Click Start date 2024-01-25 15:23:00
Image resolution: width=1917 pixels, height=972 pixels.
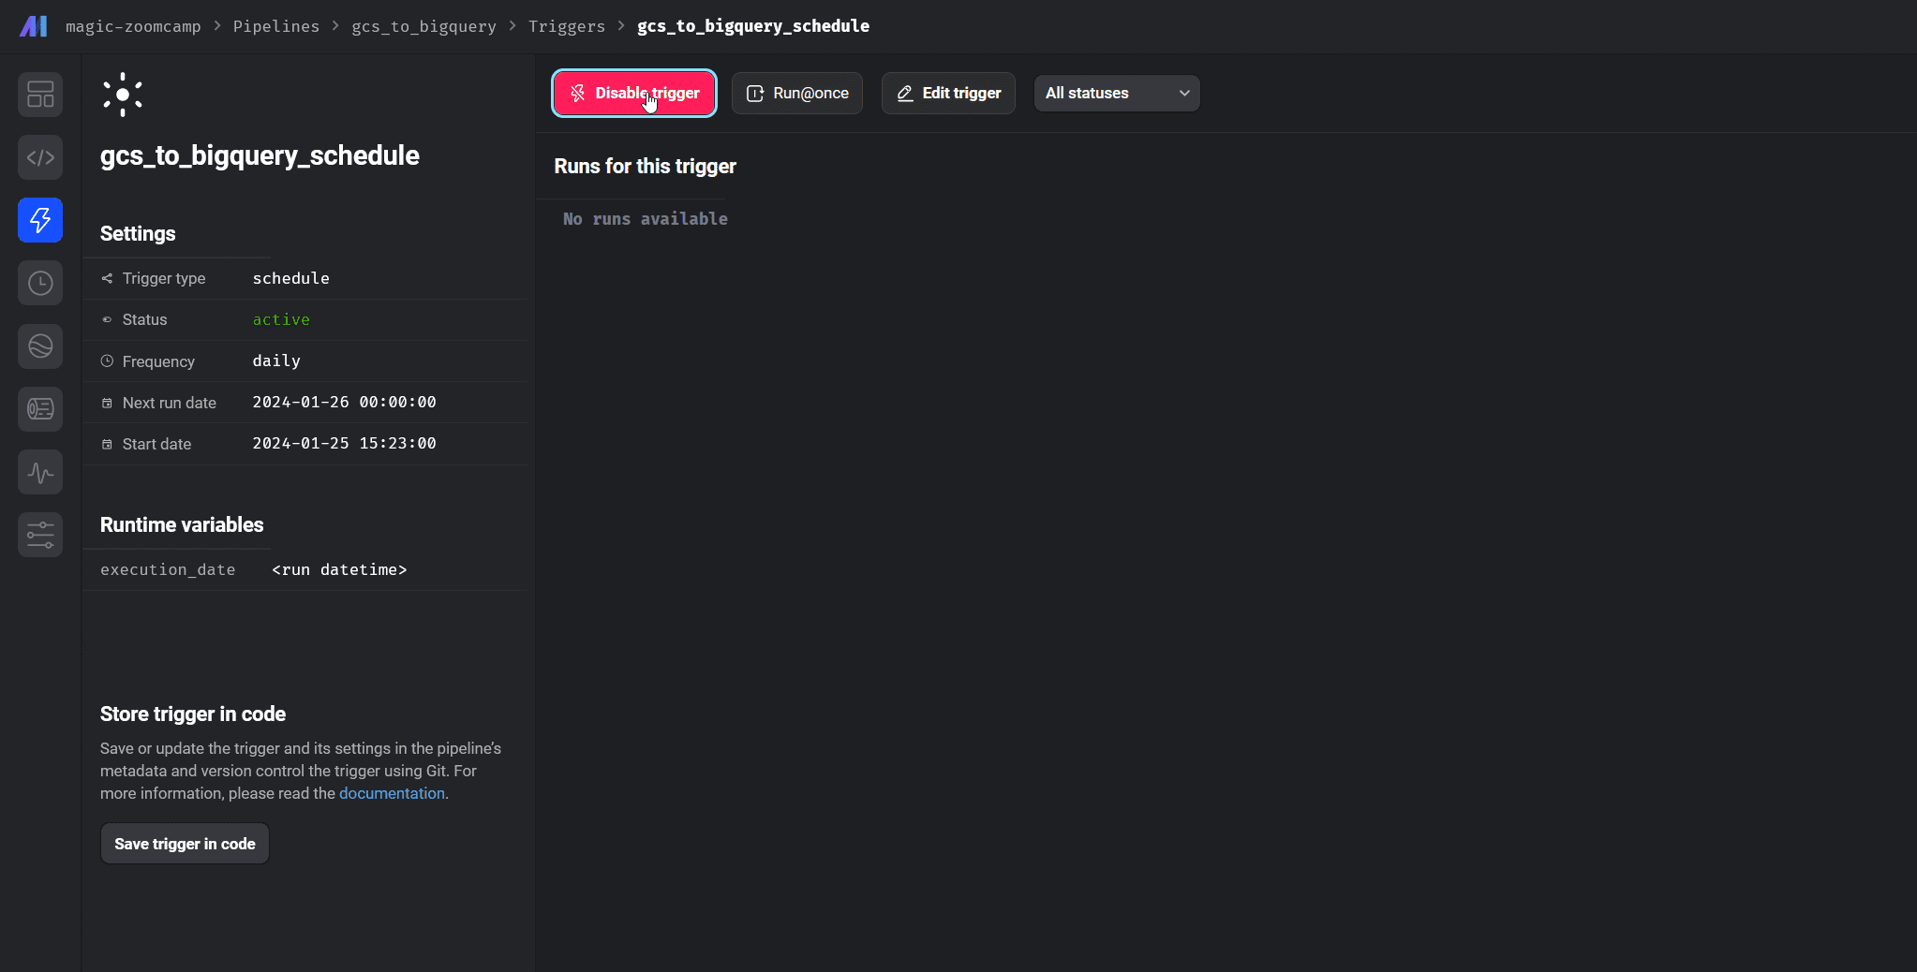(344, 443)
